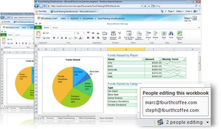Image resolution: width=221 pixels, height=129 pixels.
Task: Click Help question mark icon in IE toolbar
Action: [195, 11]
